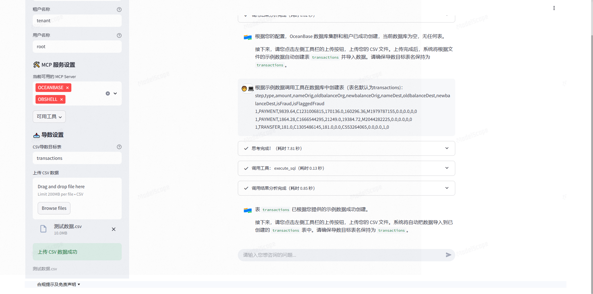Remove the OBSHELL server tag
593x294 pixels.
tap(61, 99)
